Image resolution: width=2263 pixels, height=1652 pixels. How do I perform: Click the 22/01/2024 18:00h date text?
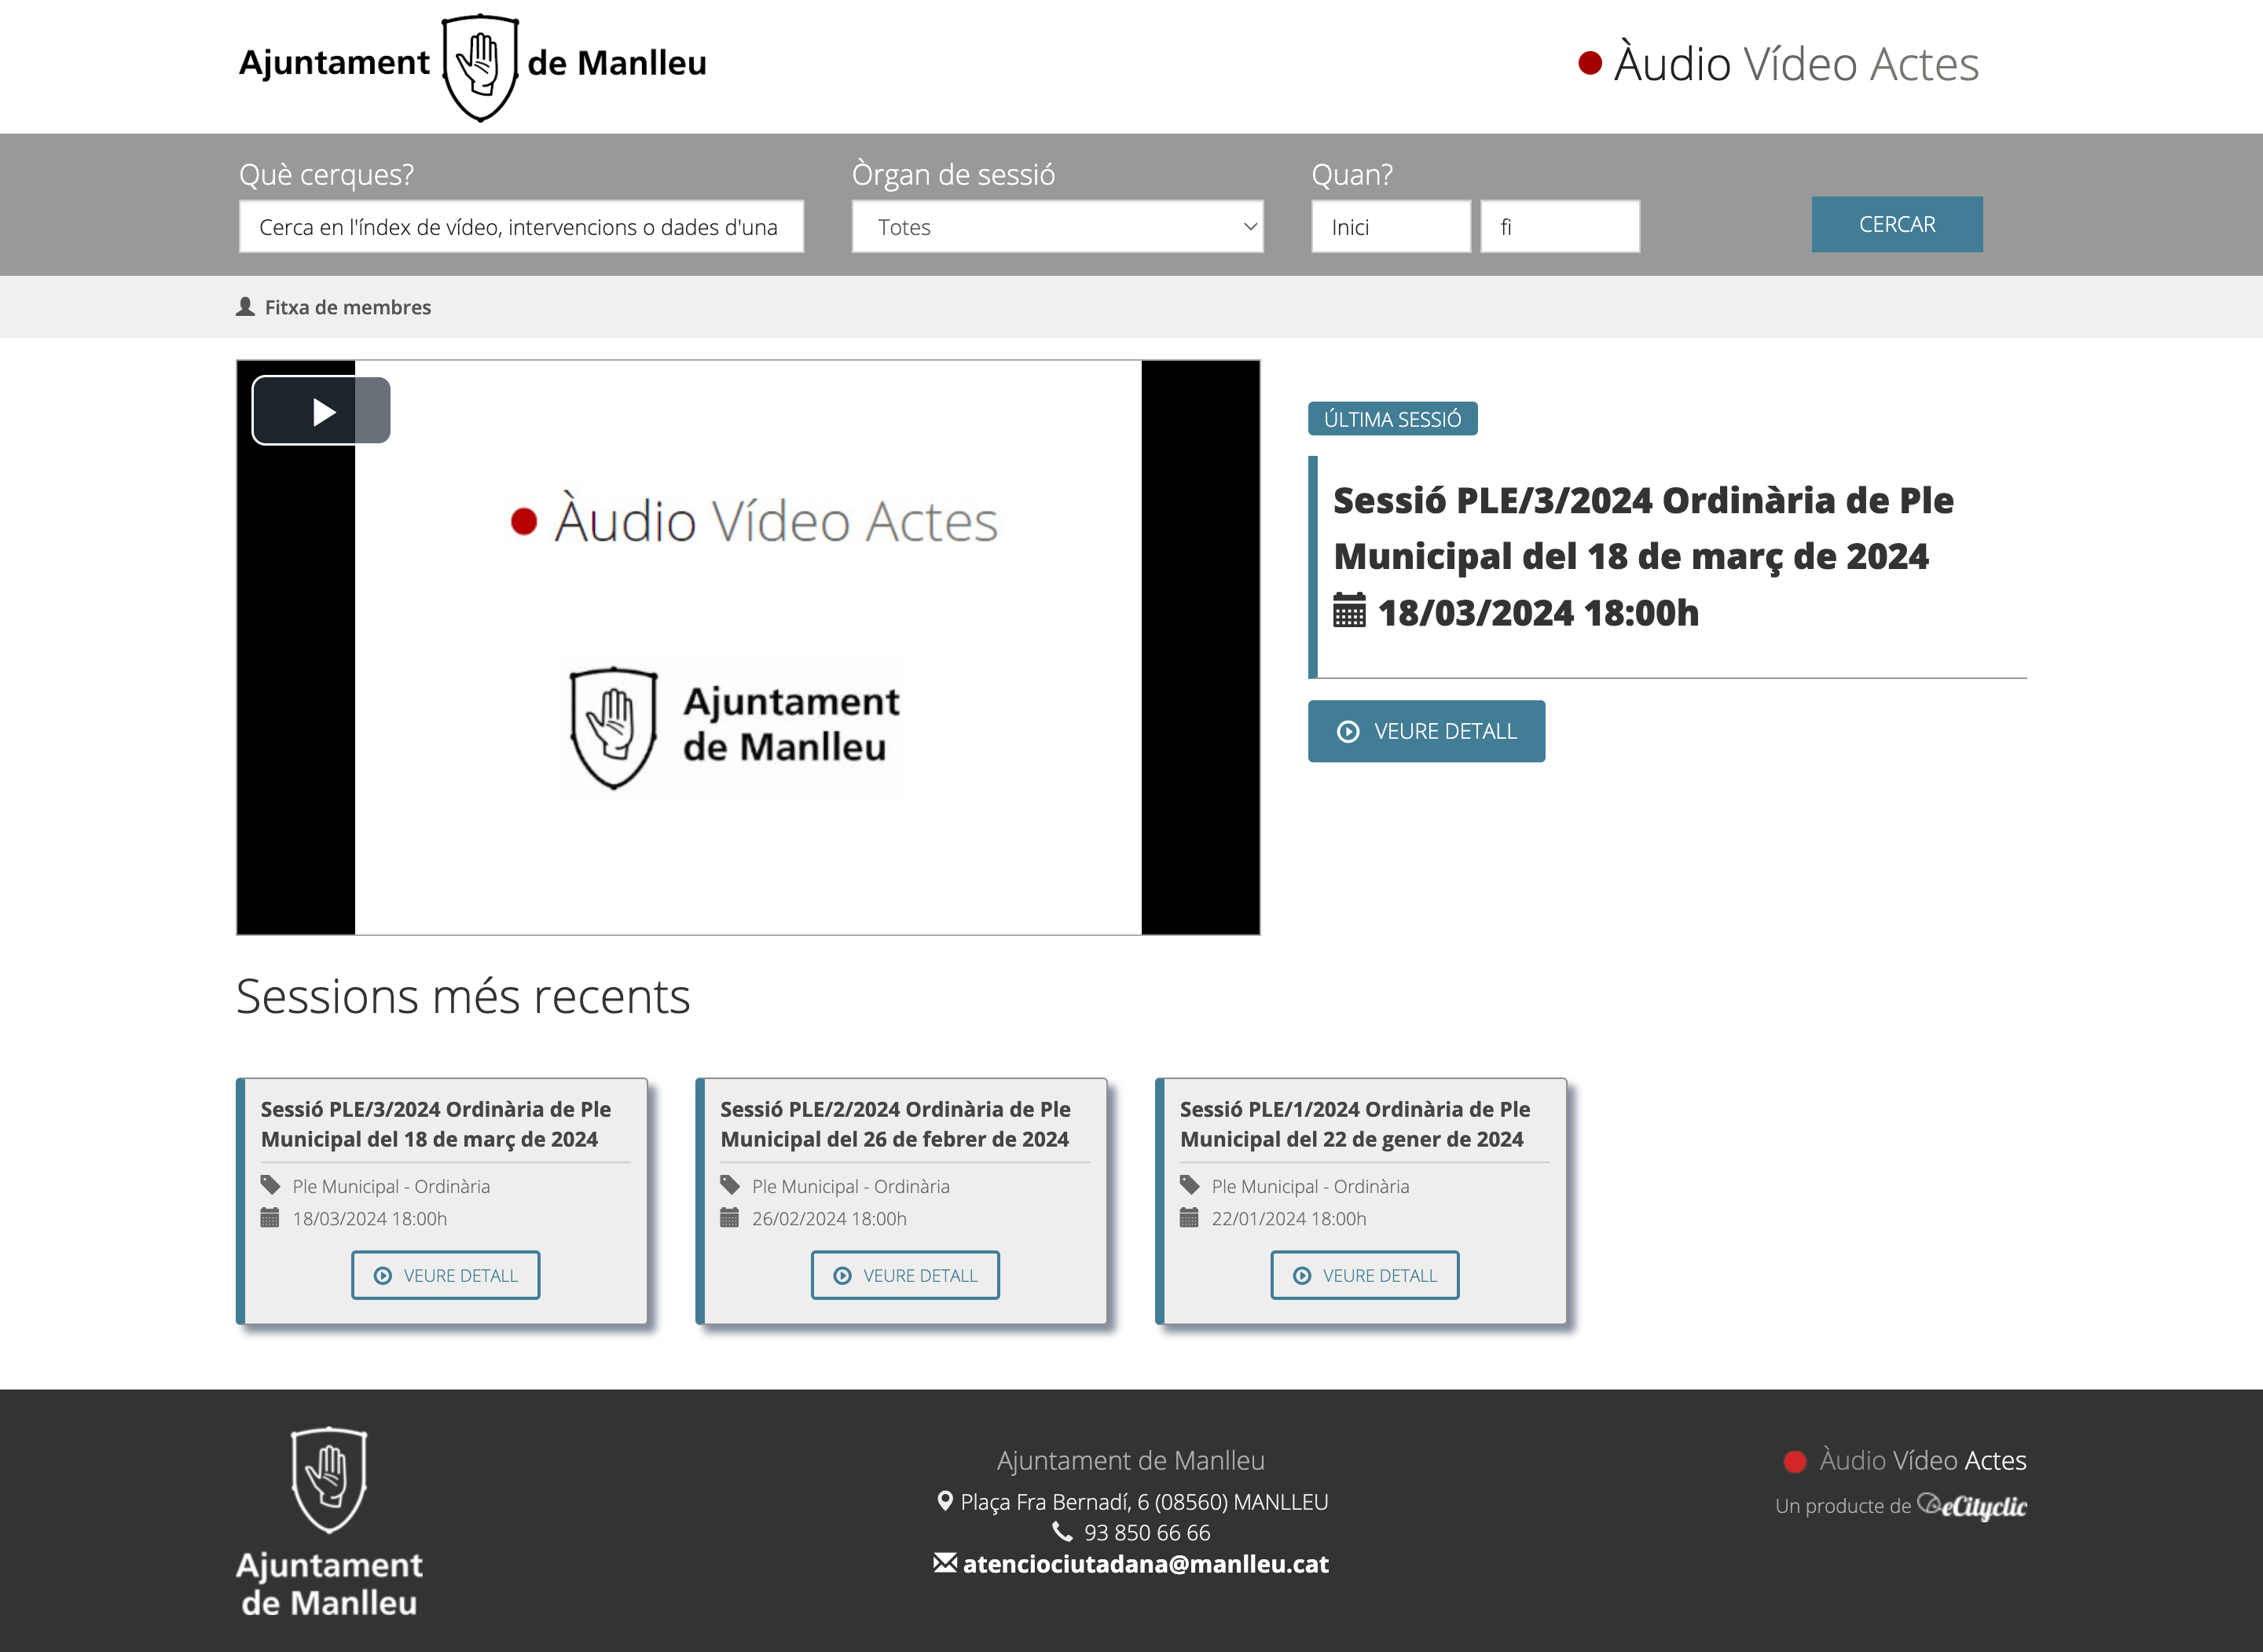click(x=1289, y=1219)
